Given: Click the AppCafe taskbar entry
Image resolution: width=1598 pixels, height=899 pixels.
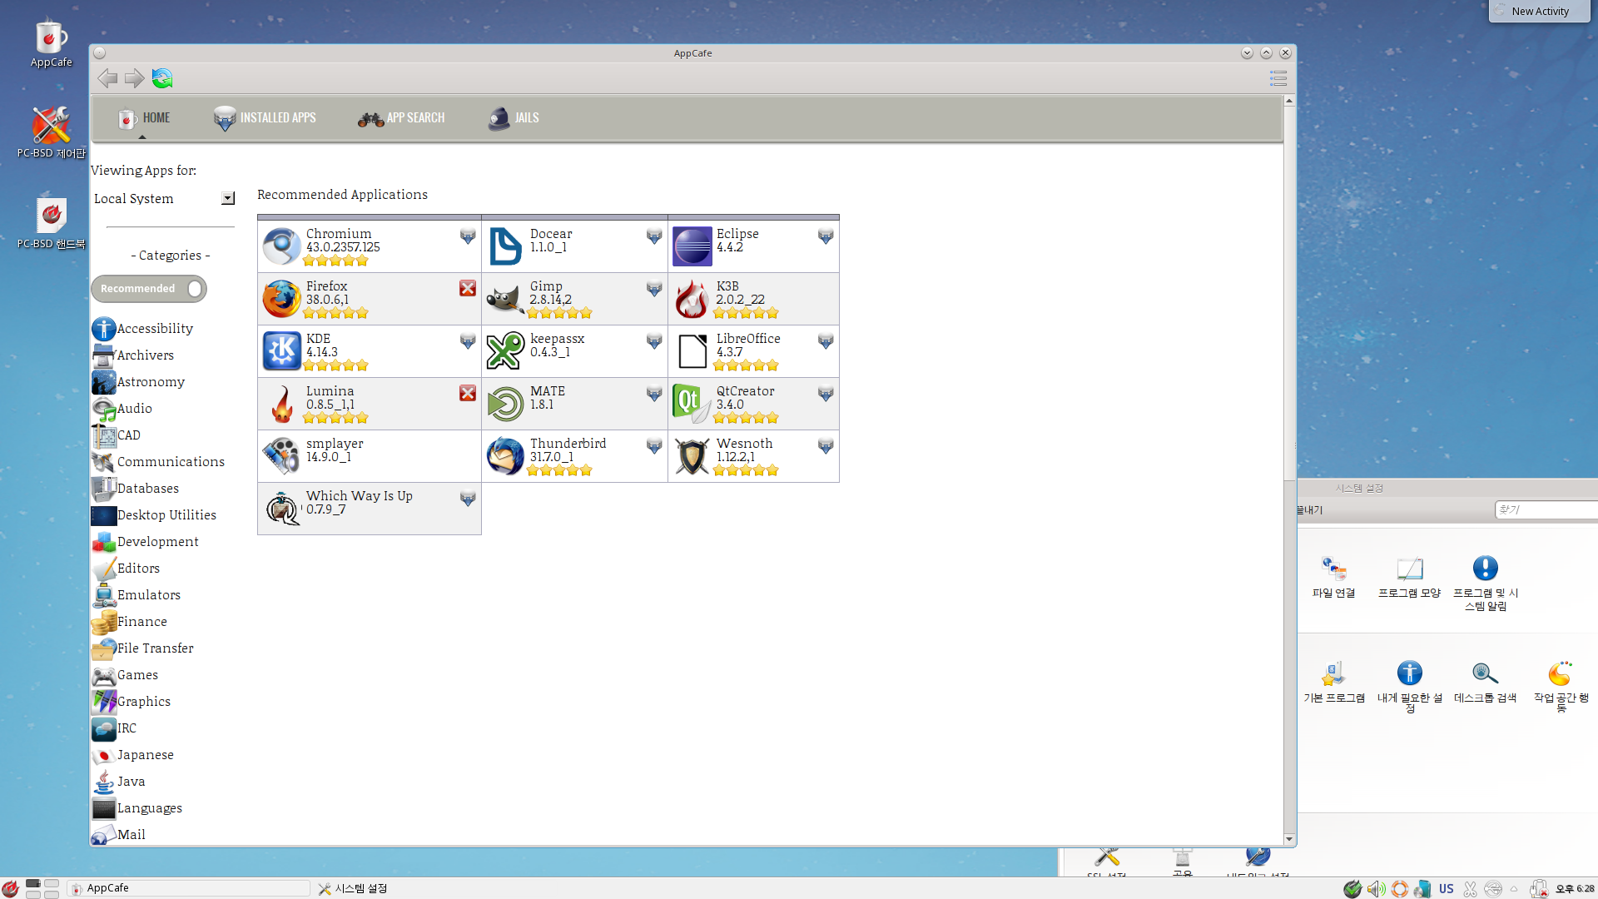Looking at the screenshot, I should point(189,888).
